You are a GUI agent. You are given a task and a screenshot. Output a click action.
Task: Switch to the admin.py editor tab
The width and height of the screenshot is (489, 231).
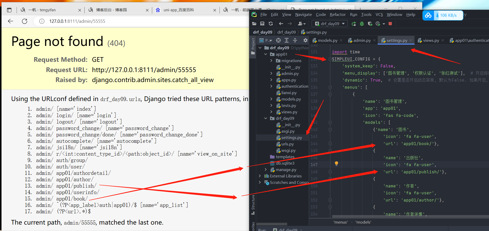click(362, 41)
